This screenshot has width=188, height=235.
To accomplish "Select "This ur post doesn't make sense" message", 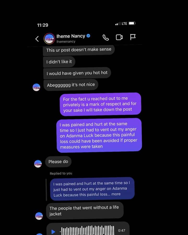I will [x=79, y=50].
